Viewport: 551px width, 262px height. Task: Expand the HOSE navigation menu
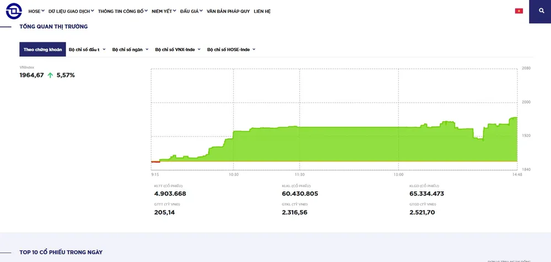point(36,11)
